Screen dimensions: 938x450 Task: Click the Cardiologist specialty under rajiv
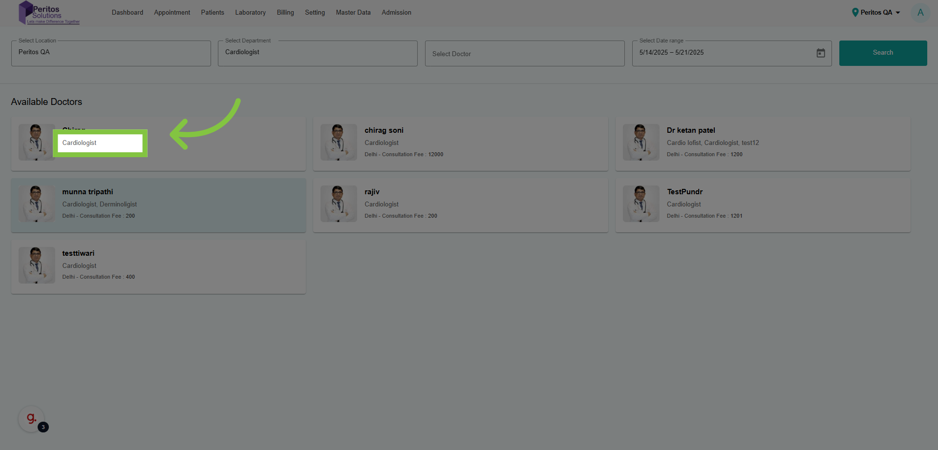[x=382, y=204]
